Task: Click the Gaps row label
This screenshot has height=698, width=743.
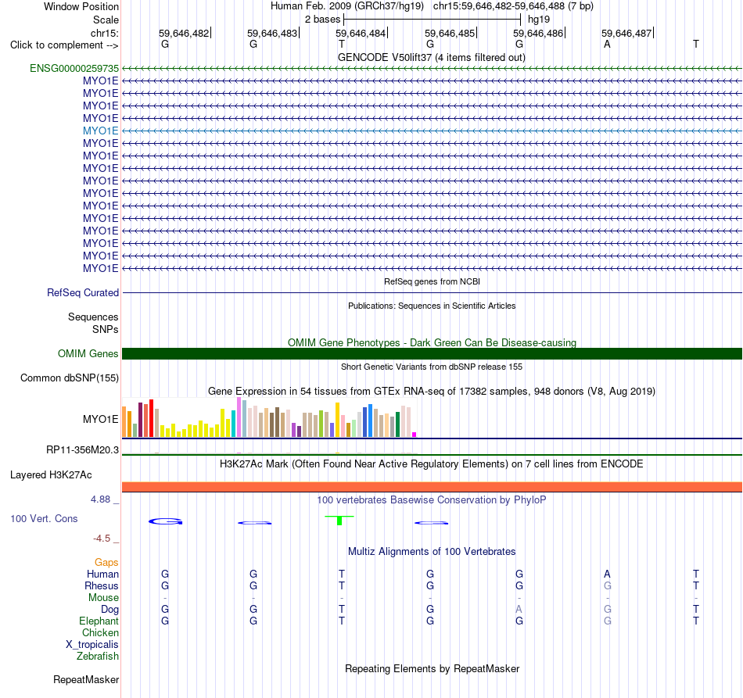Action: [106, 562]
